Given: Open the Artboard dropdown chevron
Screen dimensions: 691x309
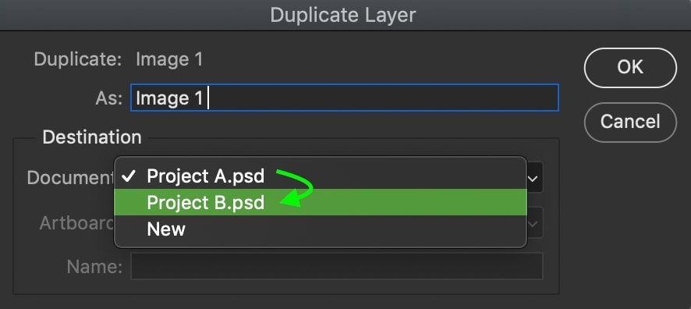Looking at the screenshot, I should (x=533, y=223).
